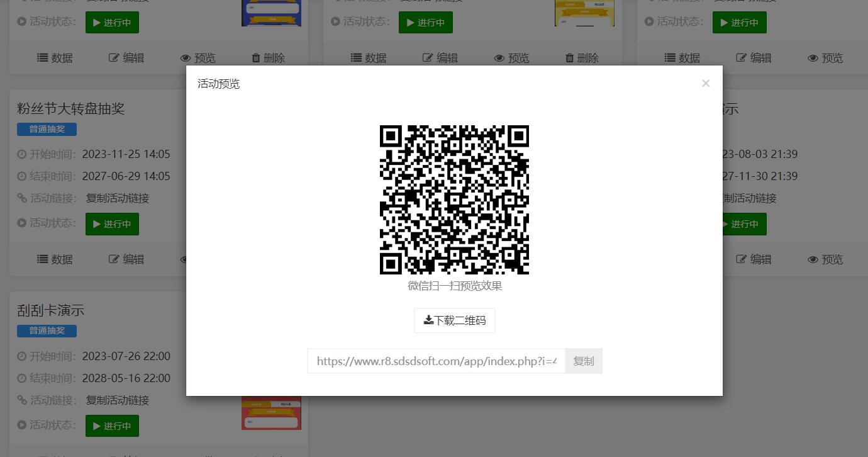
Task: Click the 下载二维码 download button
Action: coord(455,320)
